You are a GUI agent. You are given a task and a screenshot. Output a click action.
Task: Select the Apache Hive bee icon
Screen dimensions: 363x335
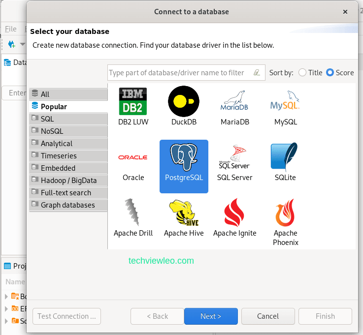click(184, 213)
